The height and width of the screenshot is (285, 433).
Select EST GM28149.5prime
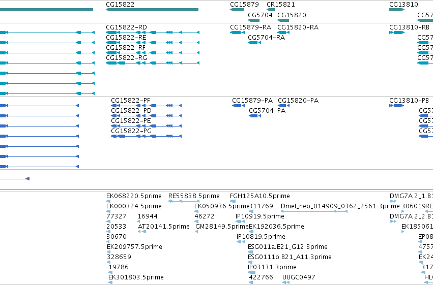222,227
